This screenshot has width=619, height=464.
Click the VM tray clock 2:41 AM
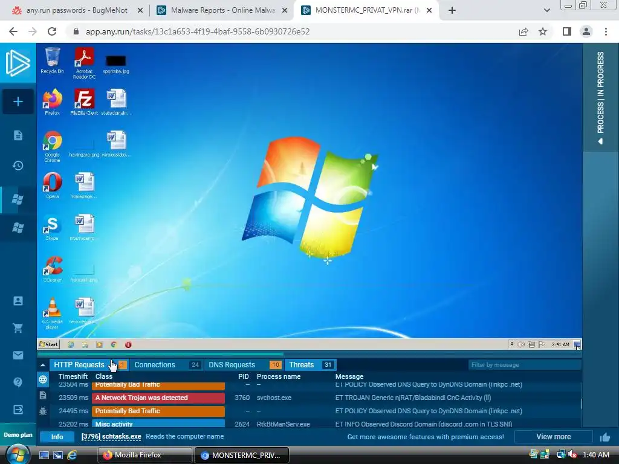tap(560, 344)
